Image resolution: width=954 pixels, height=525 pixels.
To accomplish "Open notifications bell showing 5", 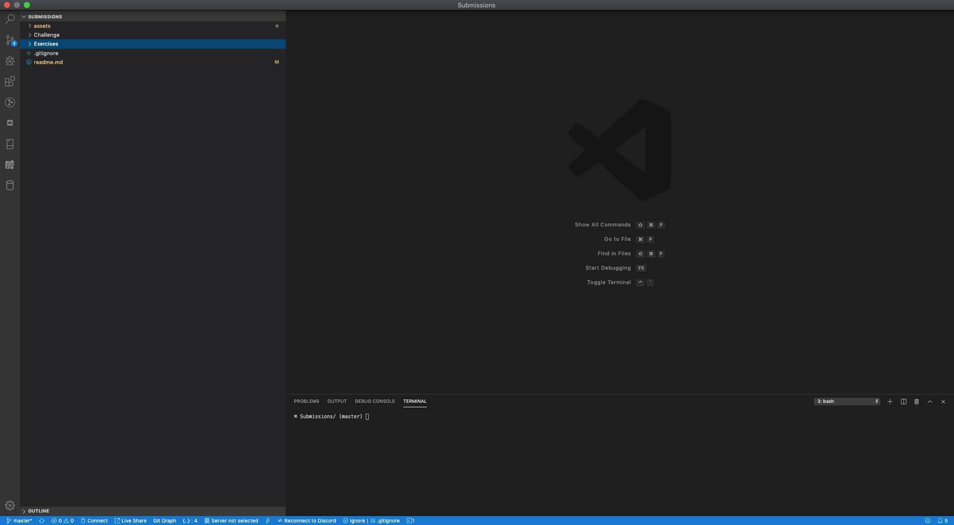I will point(943,521).
